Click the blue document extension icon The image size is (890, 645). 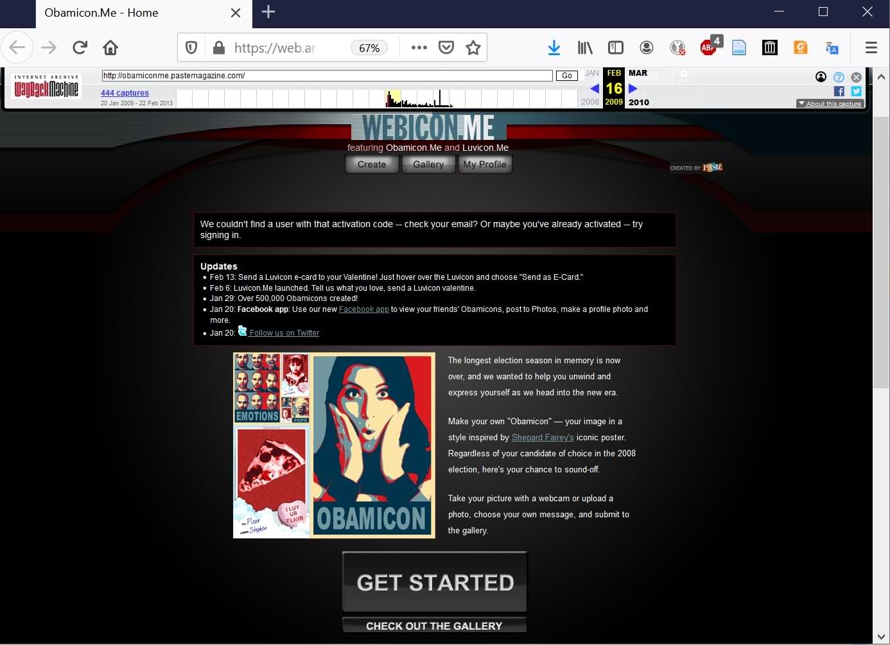point(739,47)
